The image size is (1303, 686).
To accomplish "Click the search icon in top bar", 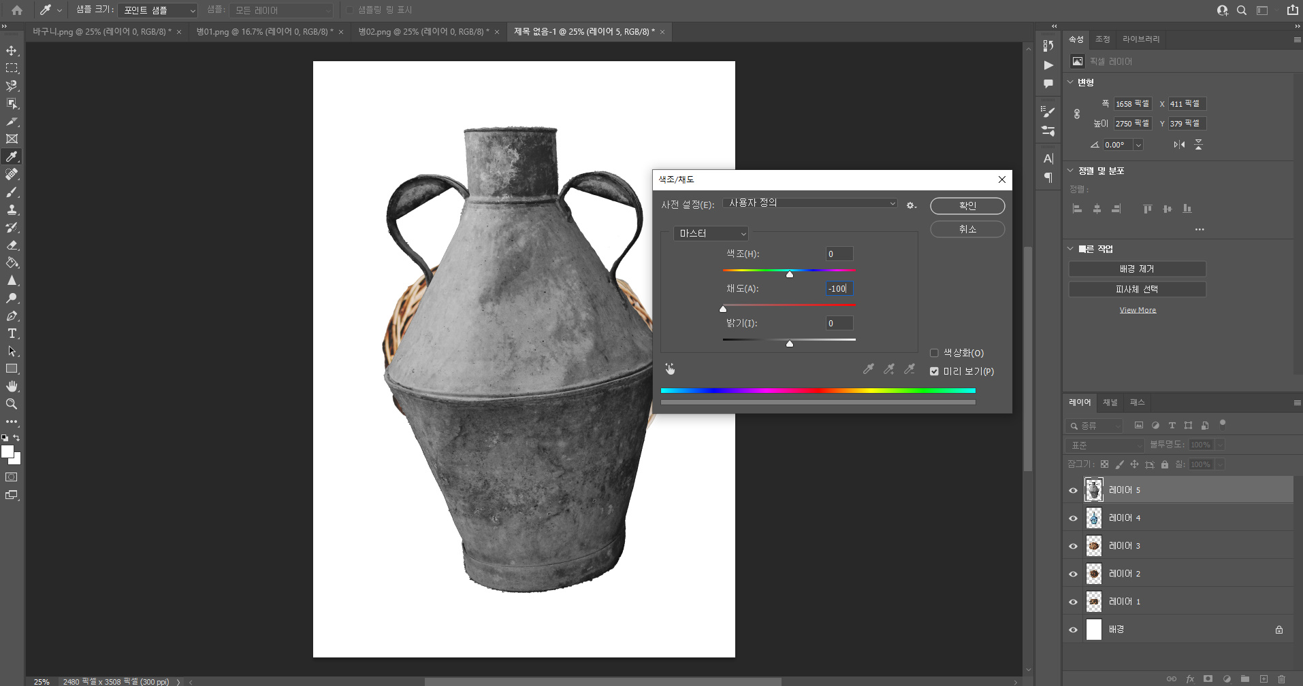I will click(x=1242, y=10).
